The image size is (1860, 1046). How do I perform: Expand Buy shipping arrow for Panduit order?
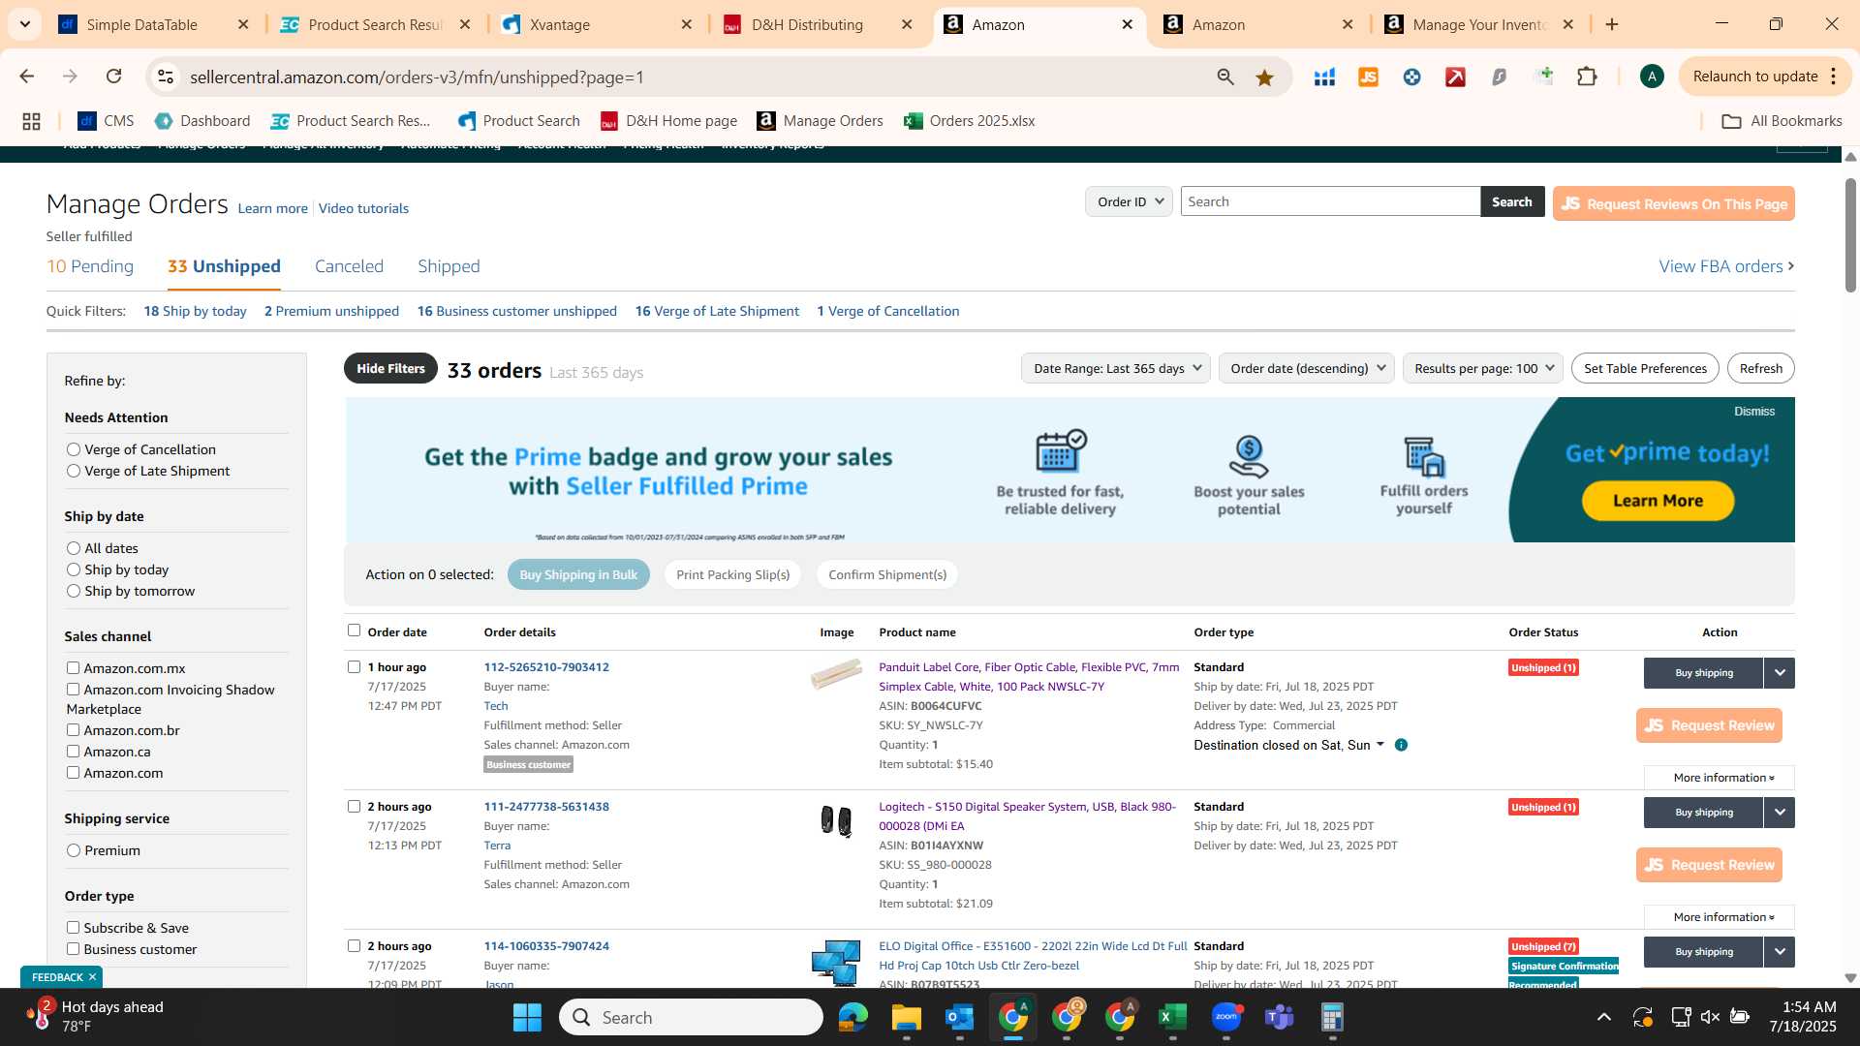tap(1780, 673)
